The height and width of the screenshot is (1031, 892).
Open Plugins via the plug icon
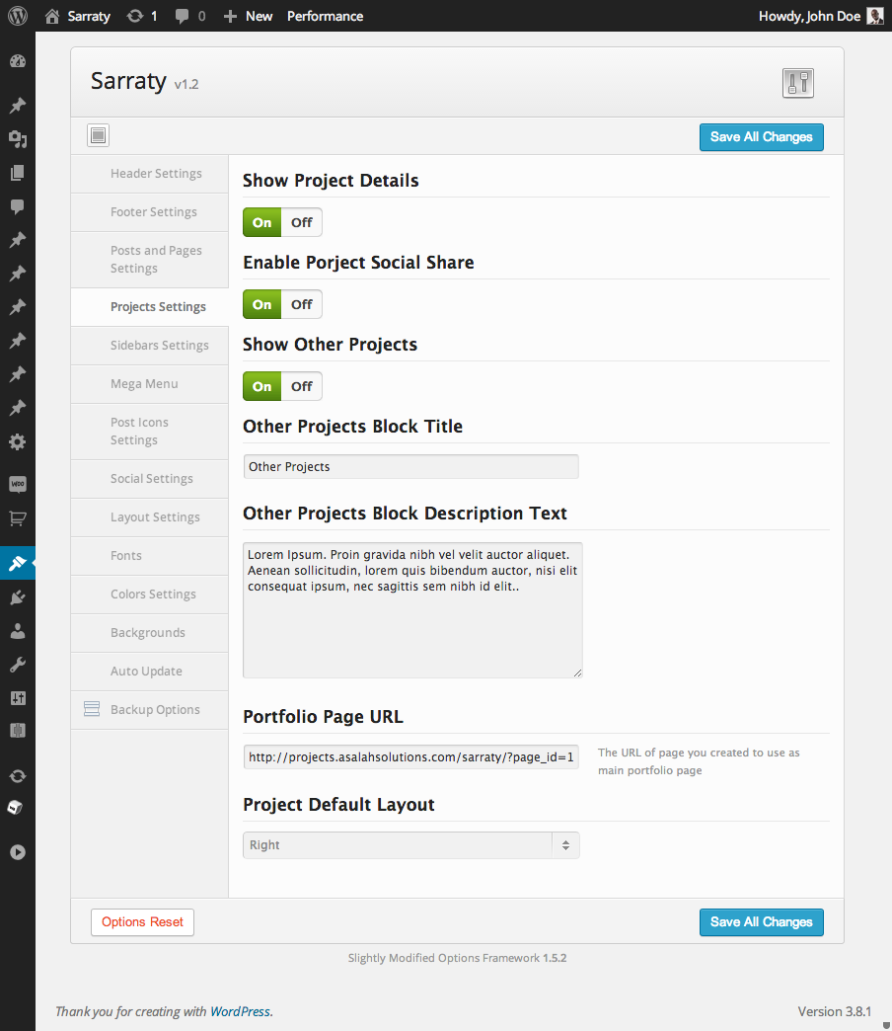click(17, 597)
